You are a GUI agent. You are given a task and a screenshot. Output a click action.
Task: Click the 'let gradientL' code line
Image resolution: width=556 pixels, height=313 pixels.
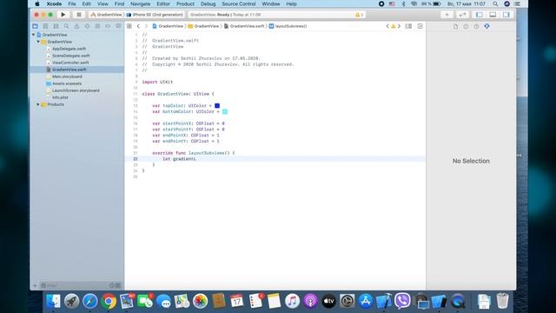click(x=179, y=159)
